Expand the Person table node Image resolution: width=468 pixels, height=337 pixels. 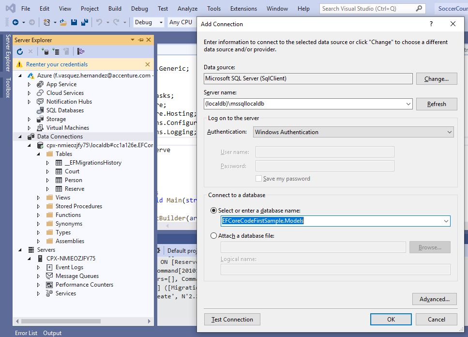(x=47, y=180)
